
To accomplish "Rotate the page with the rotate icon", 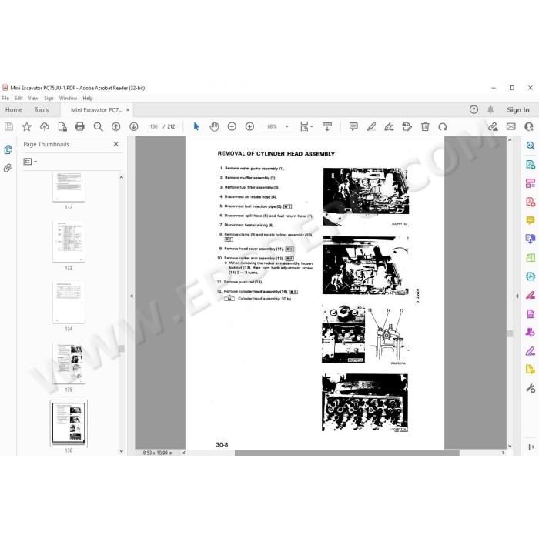I will [x=443, y=126].
